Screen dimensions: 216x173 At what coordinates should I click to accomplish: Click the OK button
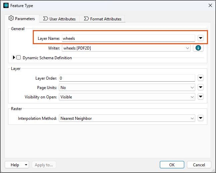pos(172,165)
